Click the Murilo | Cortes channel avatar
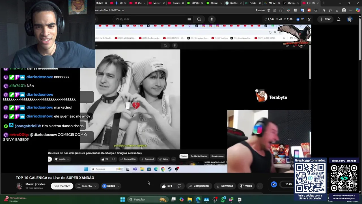 pos(20,186)
